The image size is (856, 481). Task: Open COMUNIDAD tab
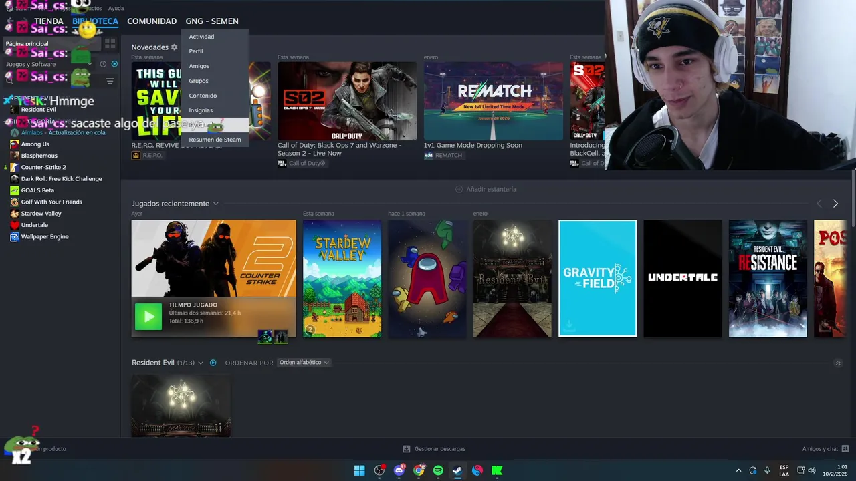click(x=152, y=21)
